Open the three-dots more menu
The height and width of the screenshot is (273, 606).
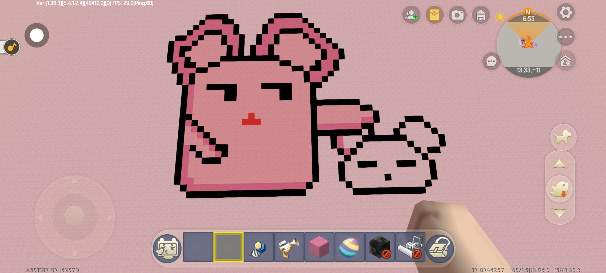coord(566,37)
